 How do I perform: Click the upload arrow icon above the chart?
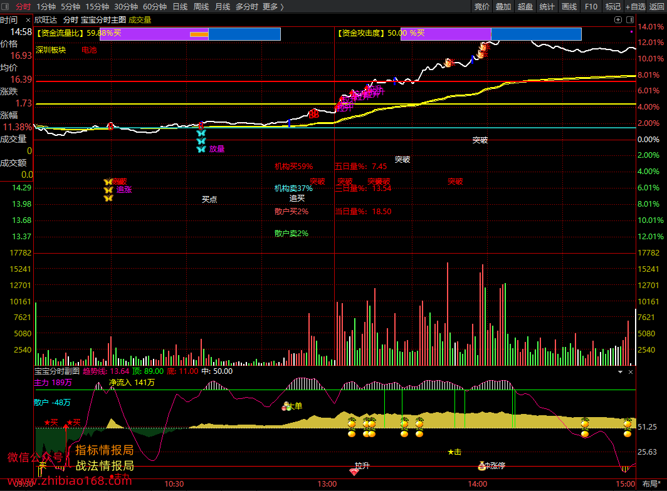click(x=618, y=19)
